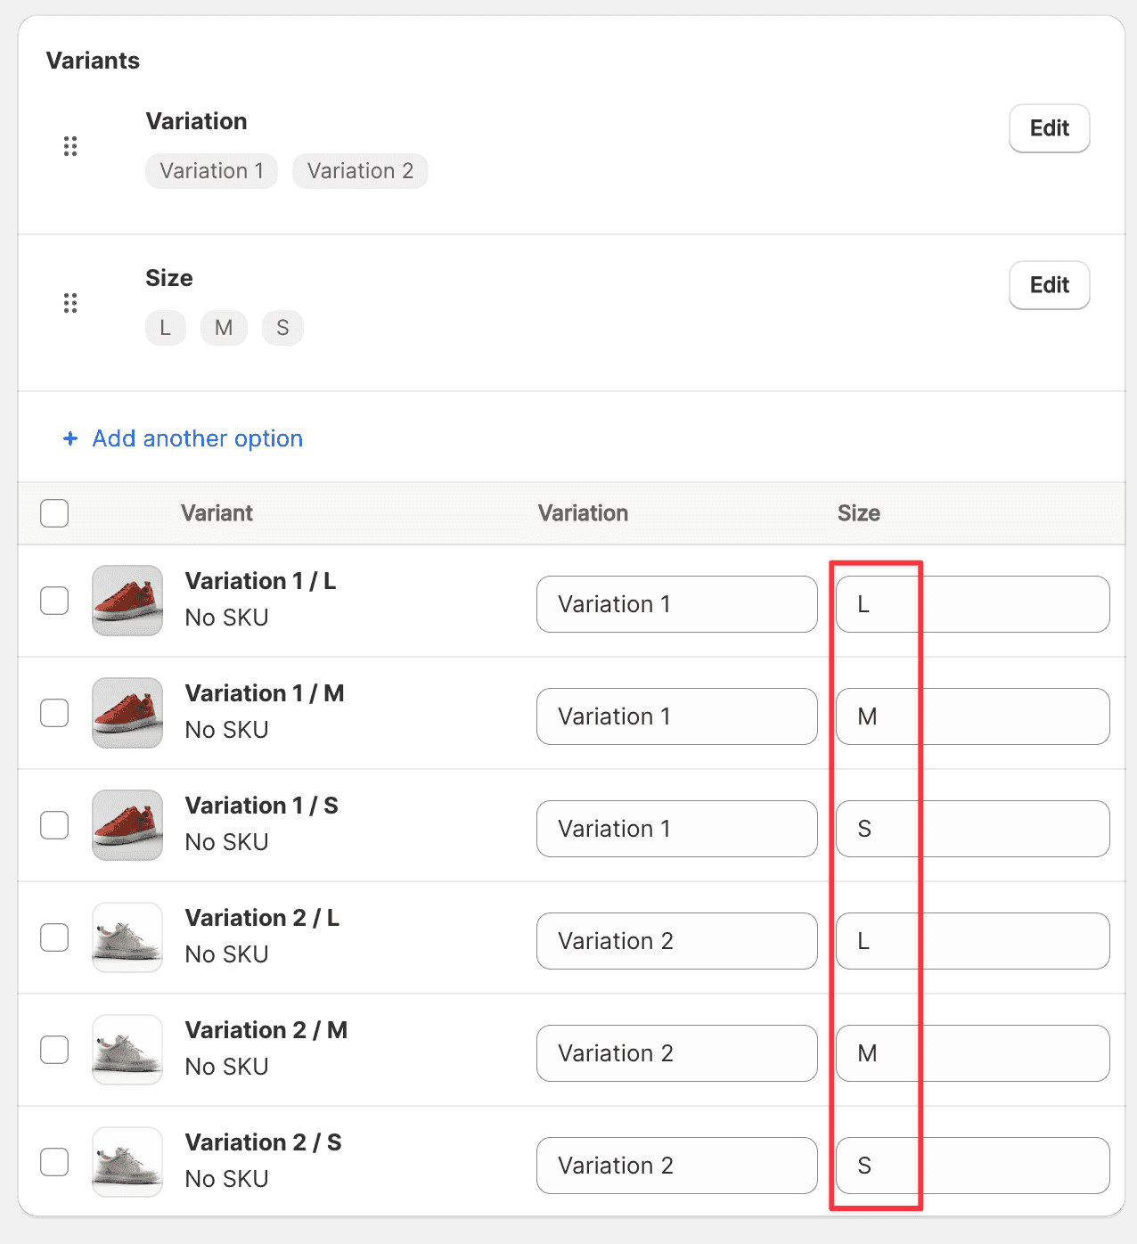Click the drag handle beside Size option
This screenshot has height=1244, width=1137.
coord(70,303)
